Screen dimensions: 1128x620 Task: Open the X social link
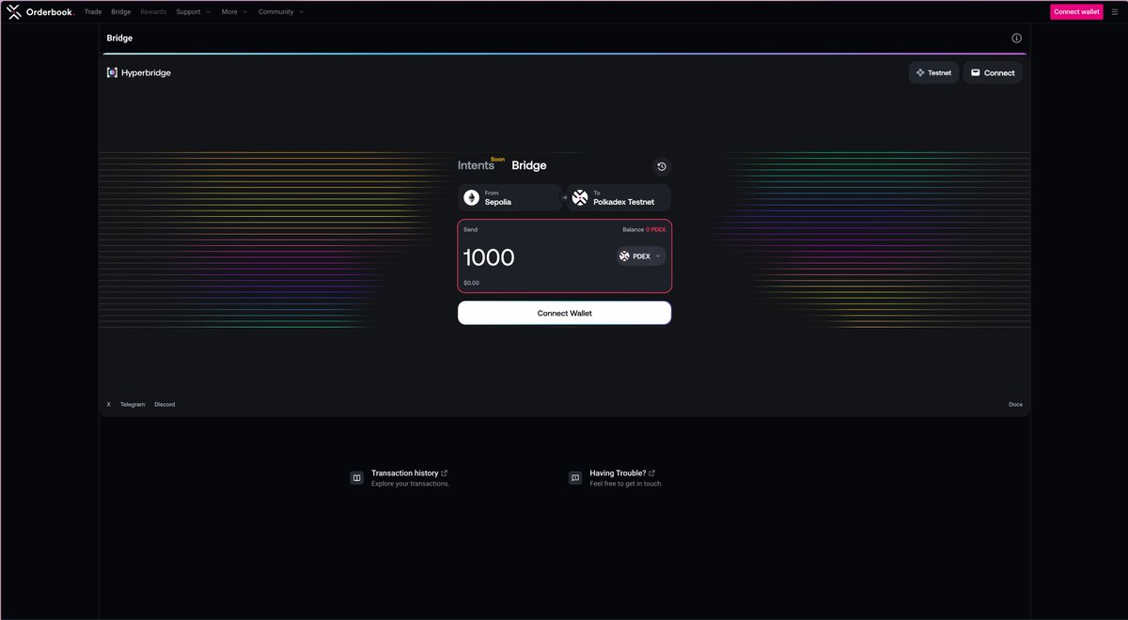pos(108,404)
